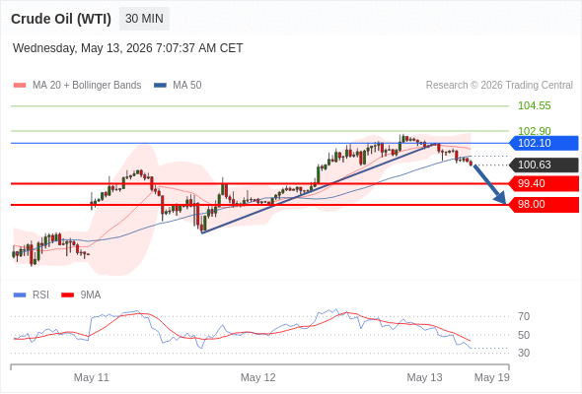Click the red MA 20 legend swatch

pyautogui.click(x=20, y=86)
